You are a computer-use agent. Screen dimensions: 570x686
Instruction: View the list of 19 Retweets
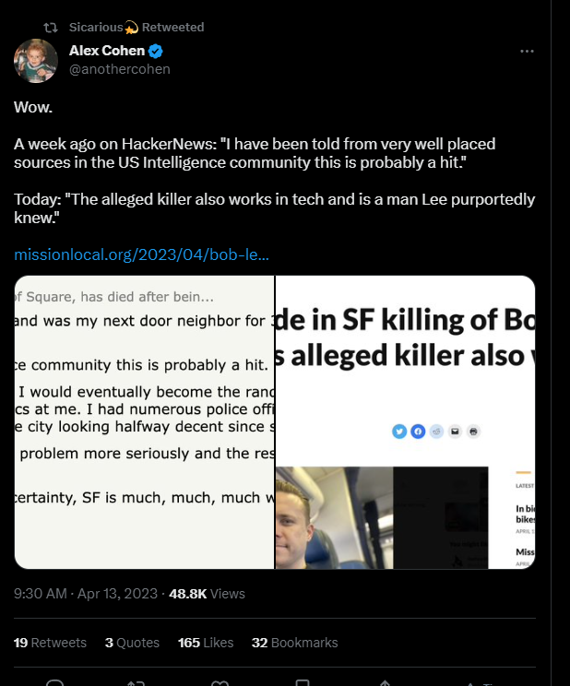[x=50, y=643]
